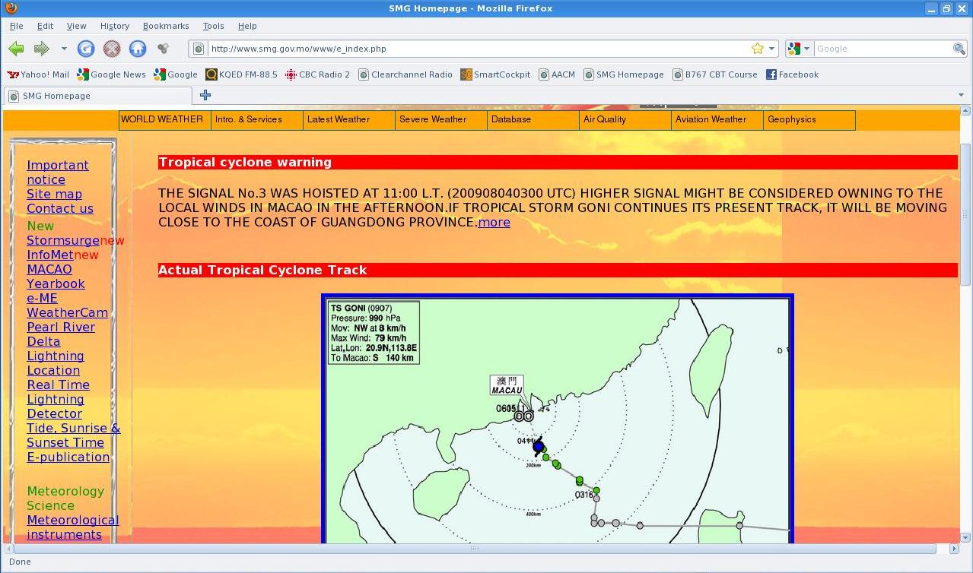Click the green Forward arrow
Screen dimensions: 973x573
pyautogui.click(x=41, y=49)
